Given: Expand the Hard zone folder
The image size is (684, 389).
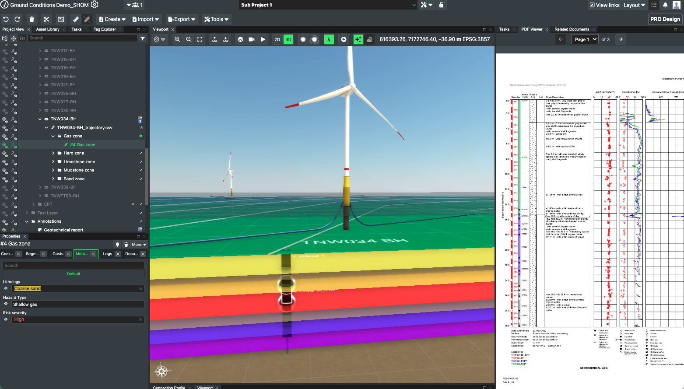Looking at the screenshot, I should 53,153.
